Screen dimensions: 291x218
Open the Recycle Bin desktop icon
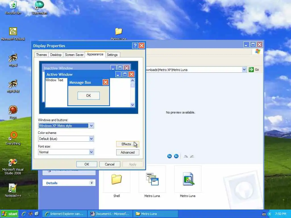click(13, 7)
